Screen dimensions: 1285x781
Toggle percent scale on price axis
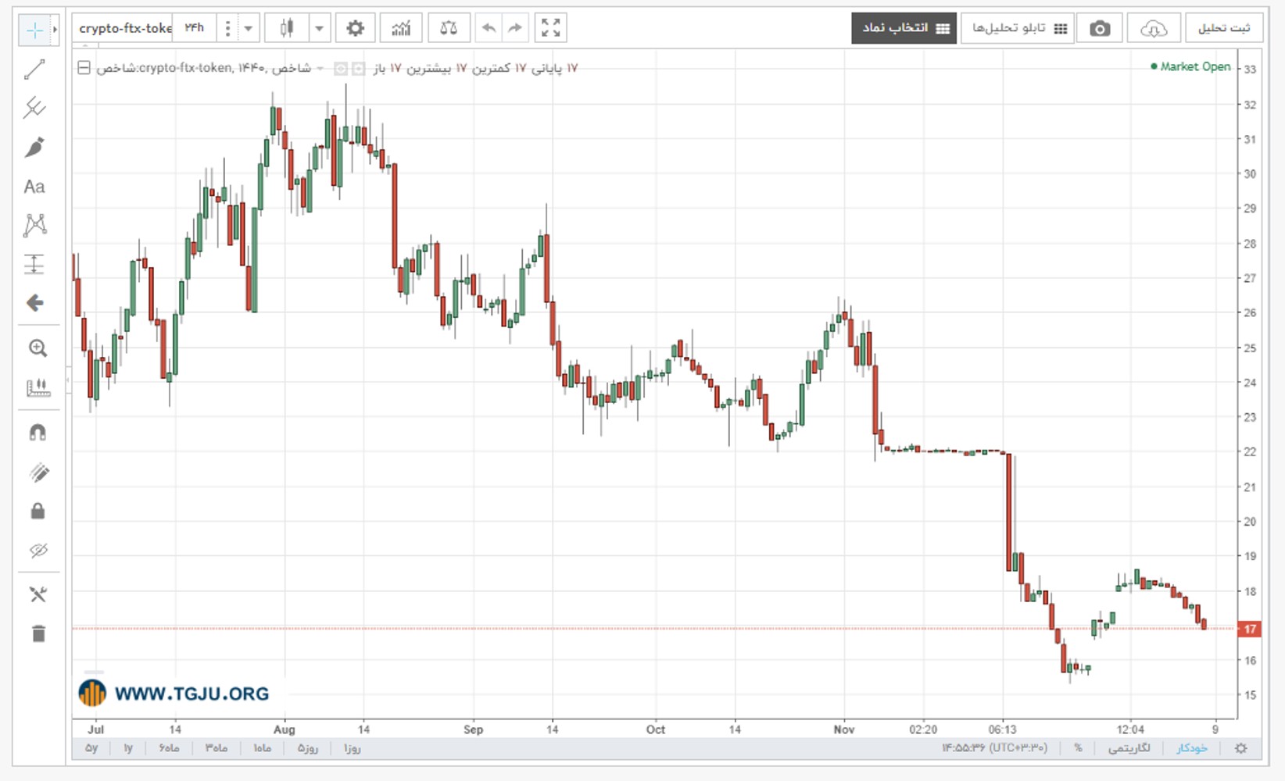[1078, 748]
